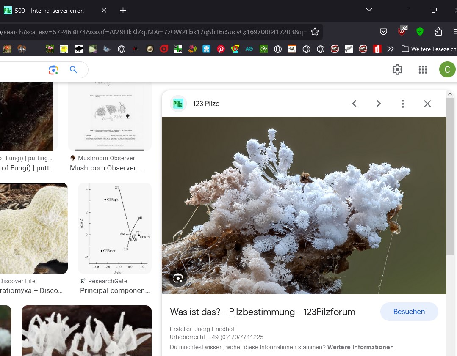Click the Besuchen button
Image resolution: width=457 pixels, height=356 pixels.
pos(409,312)
